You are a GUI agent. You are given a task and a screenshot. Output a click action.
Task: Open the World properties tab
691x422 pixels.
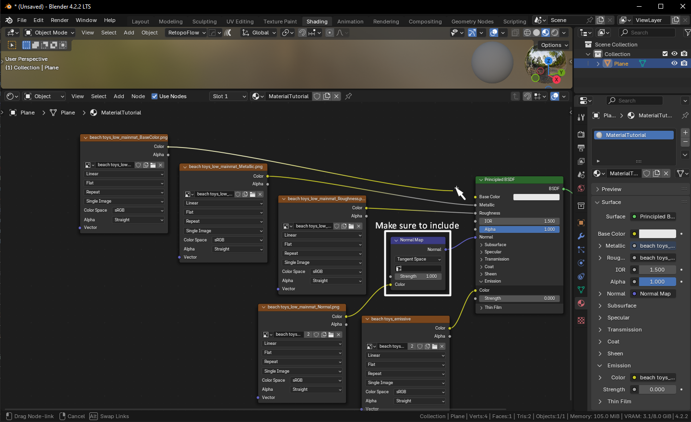click(x=581, y=188)
